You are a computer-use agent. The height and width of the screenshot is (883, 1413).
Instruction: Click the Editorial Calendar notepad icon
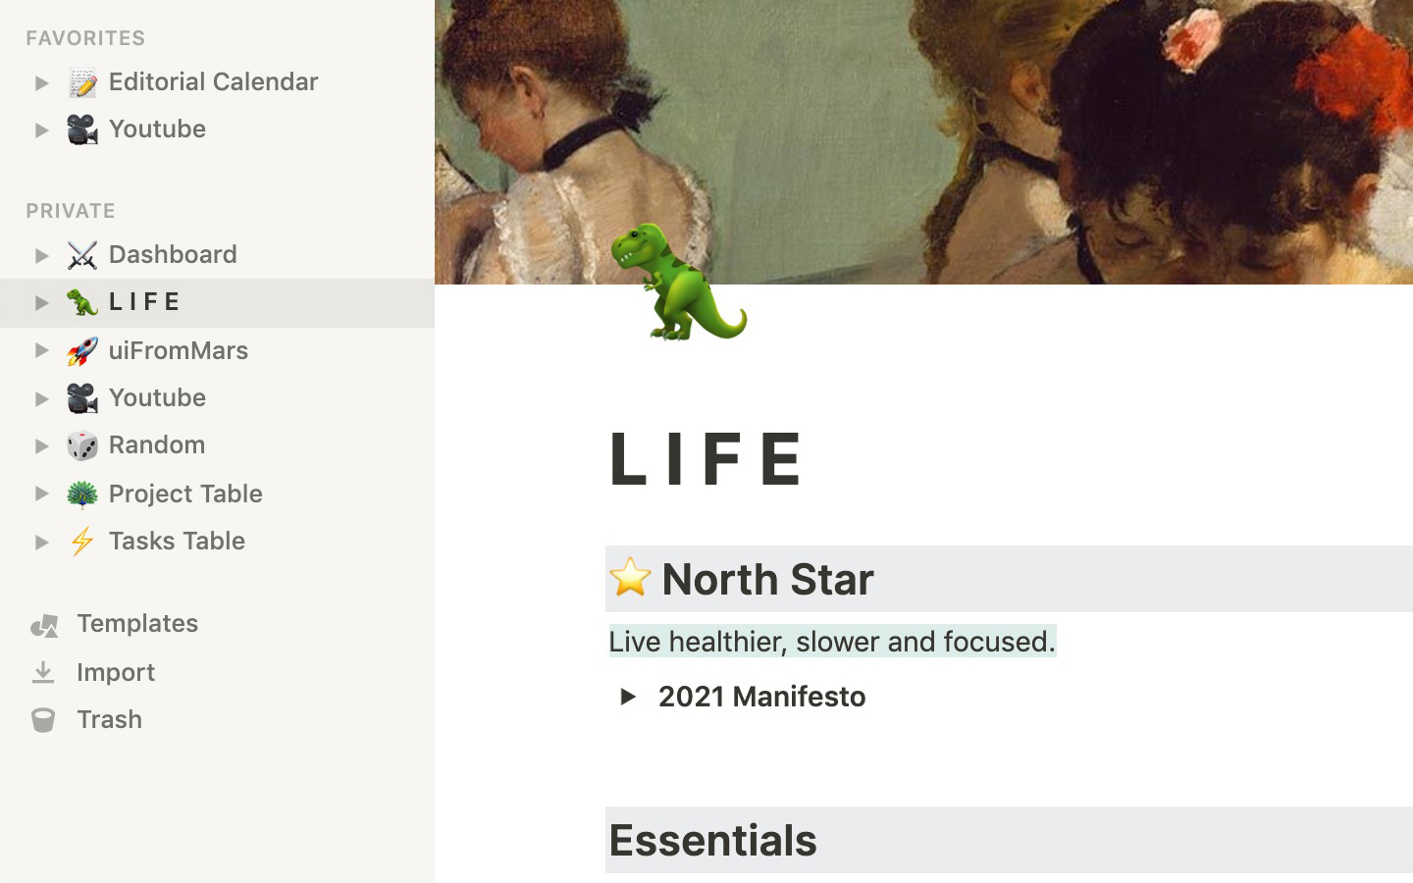[x=82, y=82]
